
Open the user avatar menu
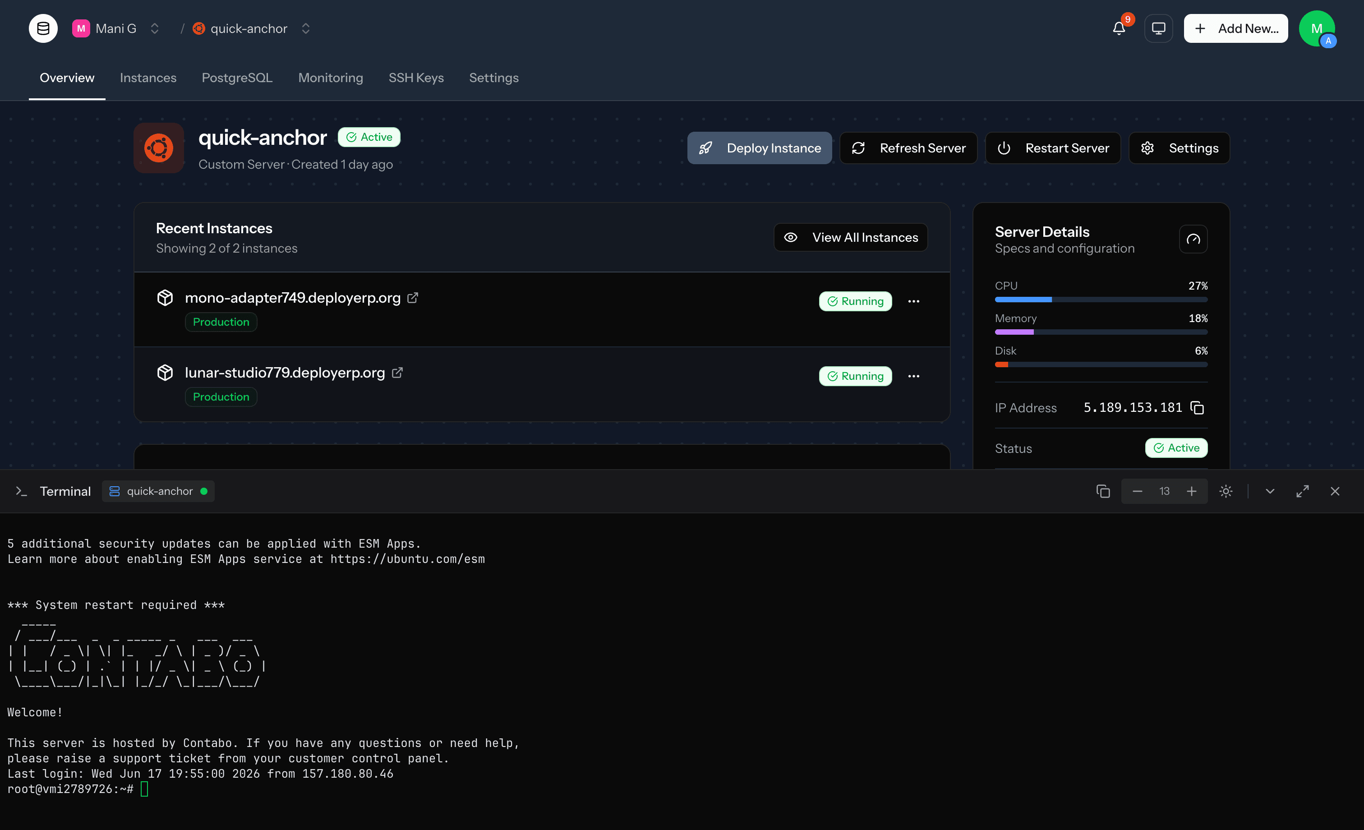pos(1317,28)
